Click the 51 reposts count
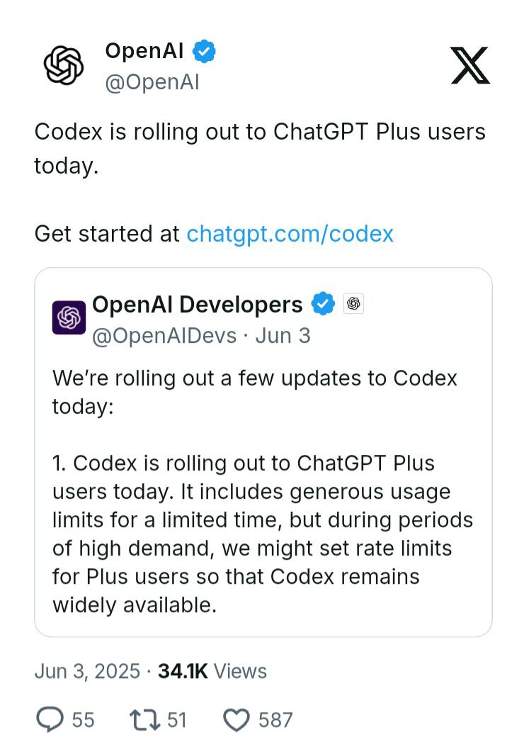The width and height of the screenshot is (524, 739). (176, 720)
